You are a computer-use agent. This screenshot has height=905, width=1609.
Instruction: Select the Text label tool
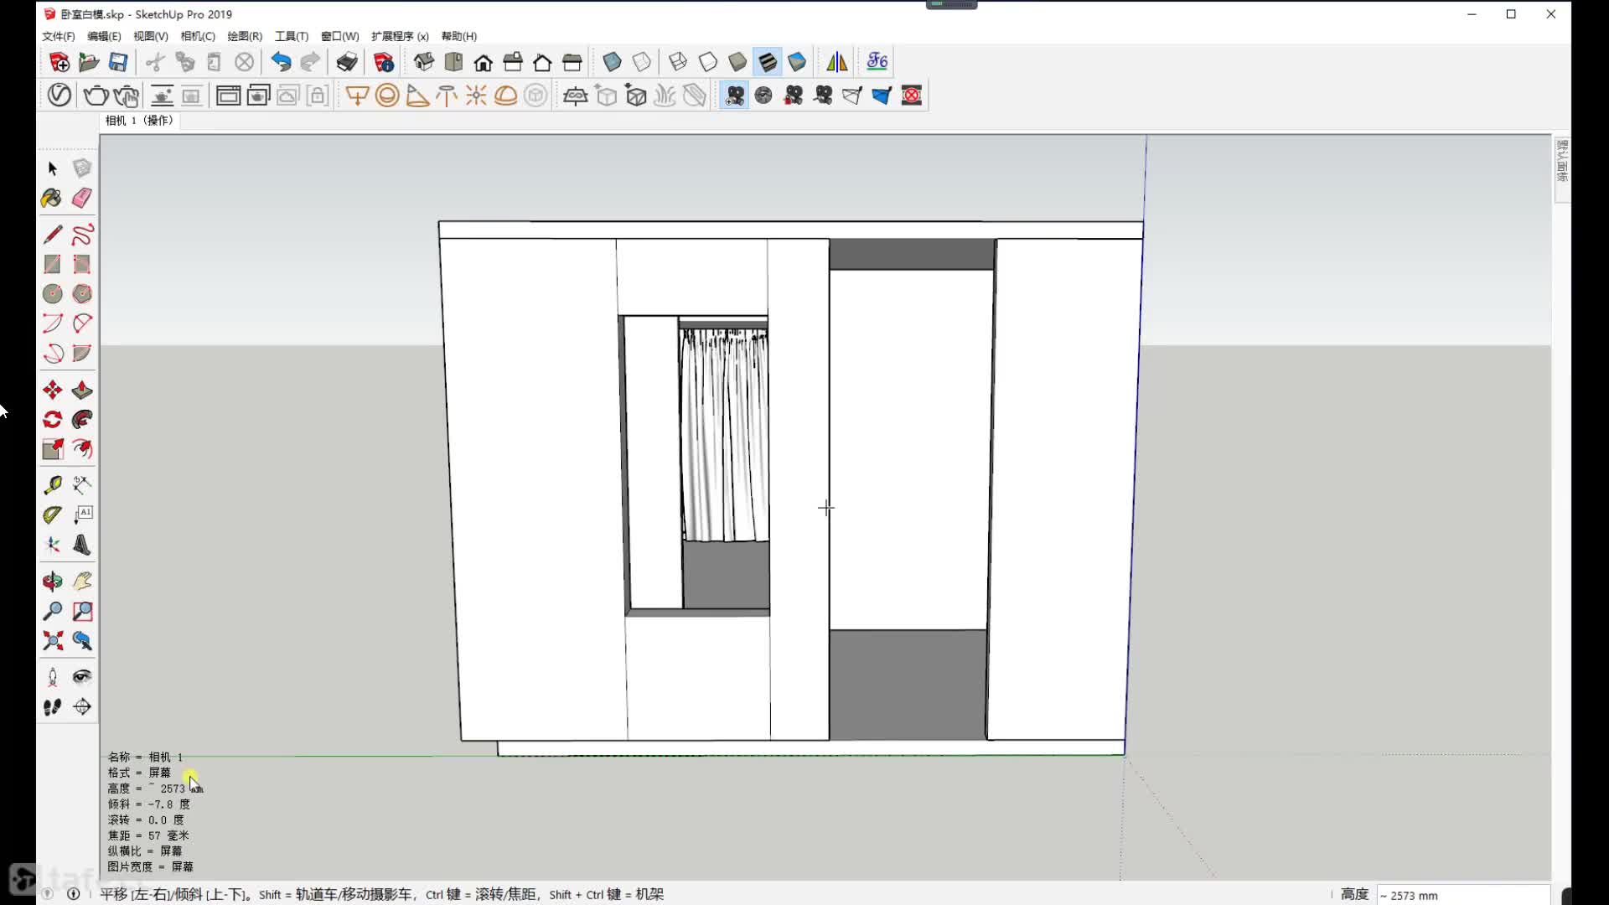pyautogui.click(x=82, y=515)
